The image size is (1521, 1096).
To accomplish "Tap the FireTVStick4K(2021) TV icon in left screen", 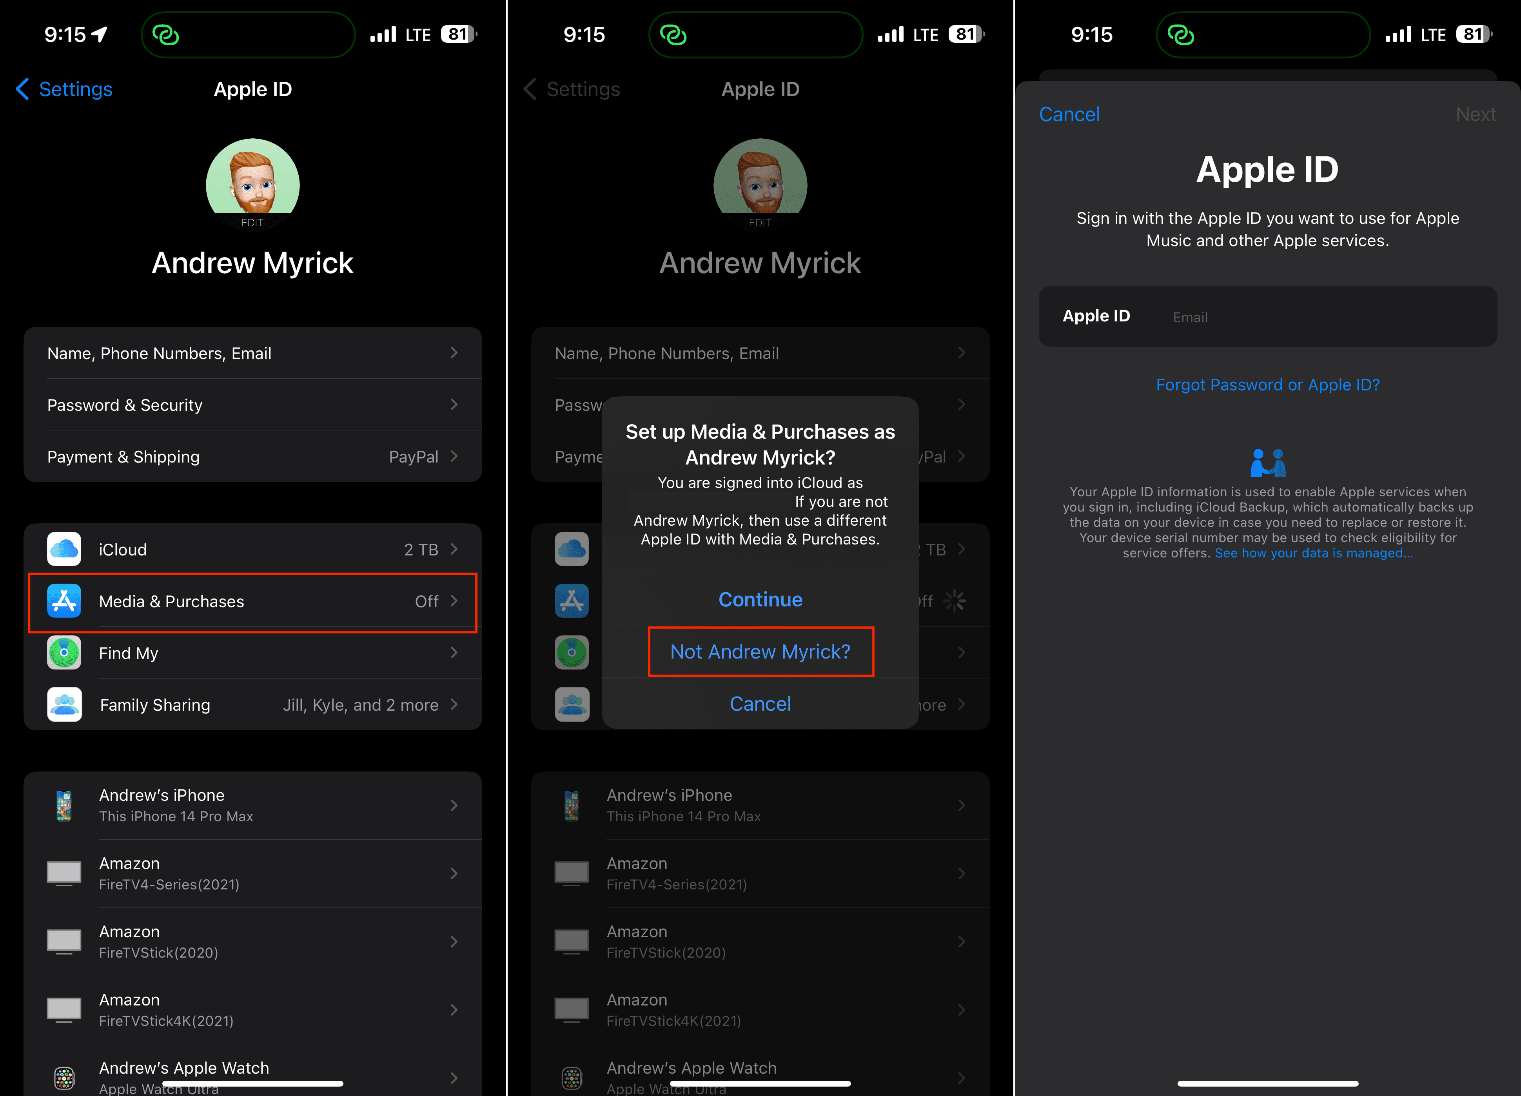I will tap(64, 1010).
